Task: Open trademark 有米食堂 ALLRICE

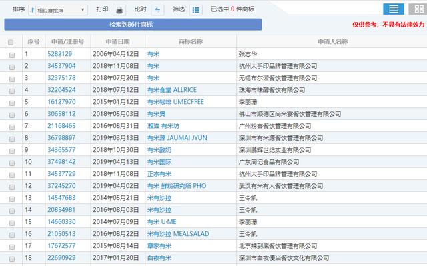Action: pyautogui.click(x=172, y=90)
